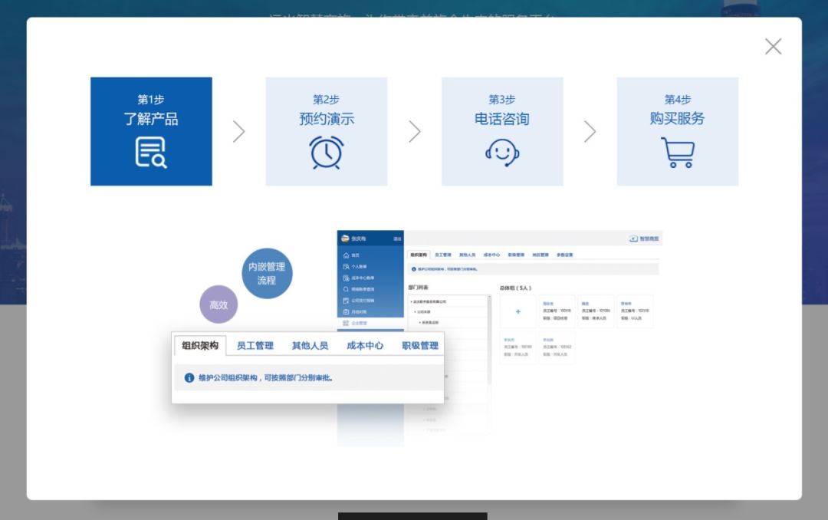Click the 内嵌管理流程 blue bubble
The height and width of the screenshot is (520, 828).
pos(267,274)
